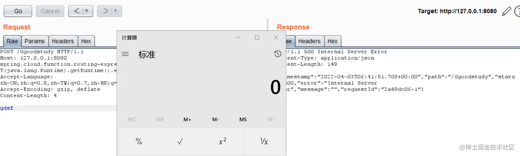Click the MS memory store button
520x156 pixels.
click(243, 119)
